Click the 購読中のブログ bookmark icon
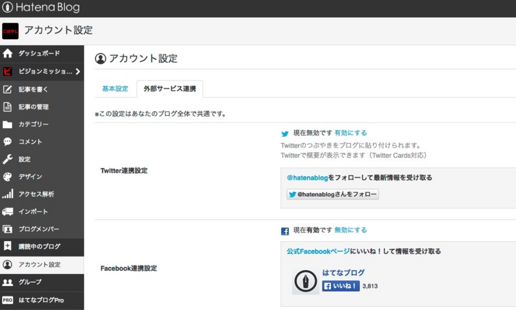This screenshot has height=310, width=516. [7, 246]
